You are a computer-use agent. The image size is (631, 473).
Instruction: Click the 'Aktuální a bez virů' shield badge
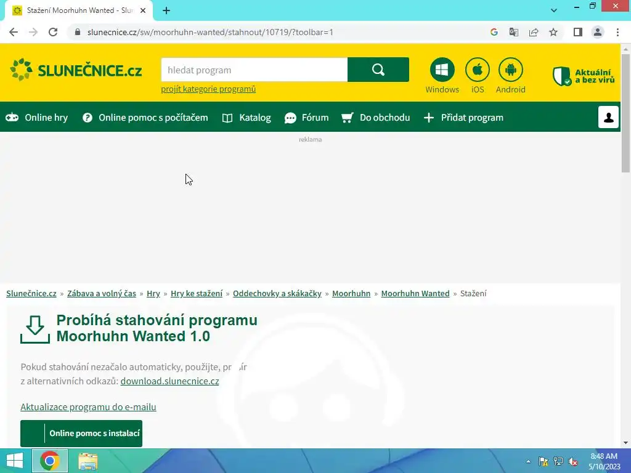click(584, 76)
